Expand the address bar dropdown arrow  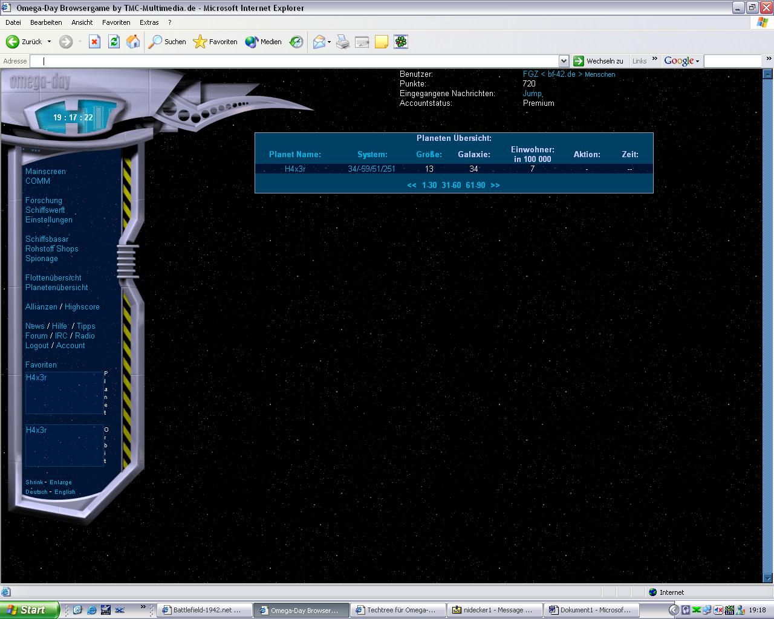point(564,61)
